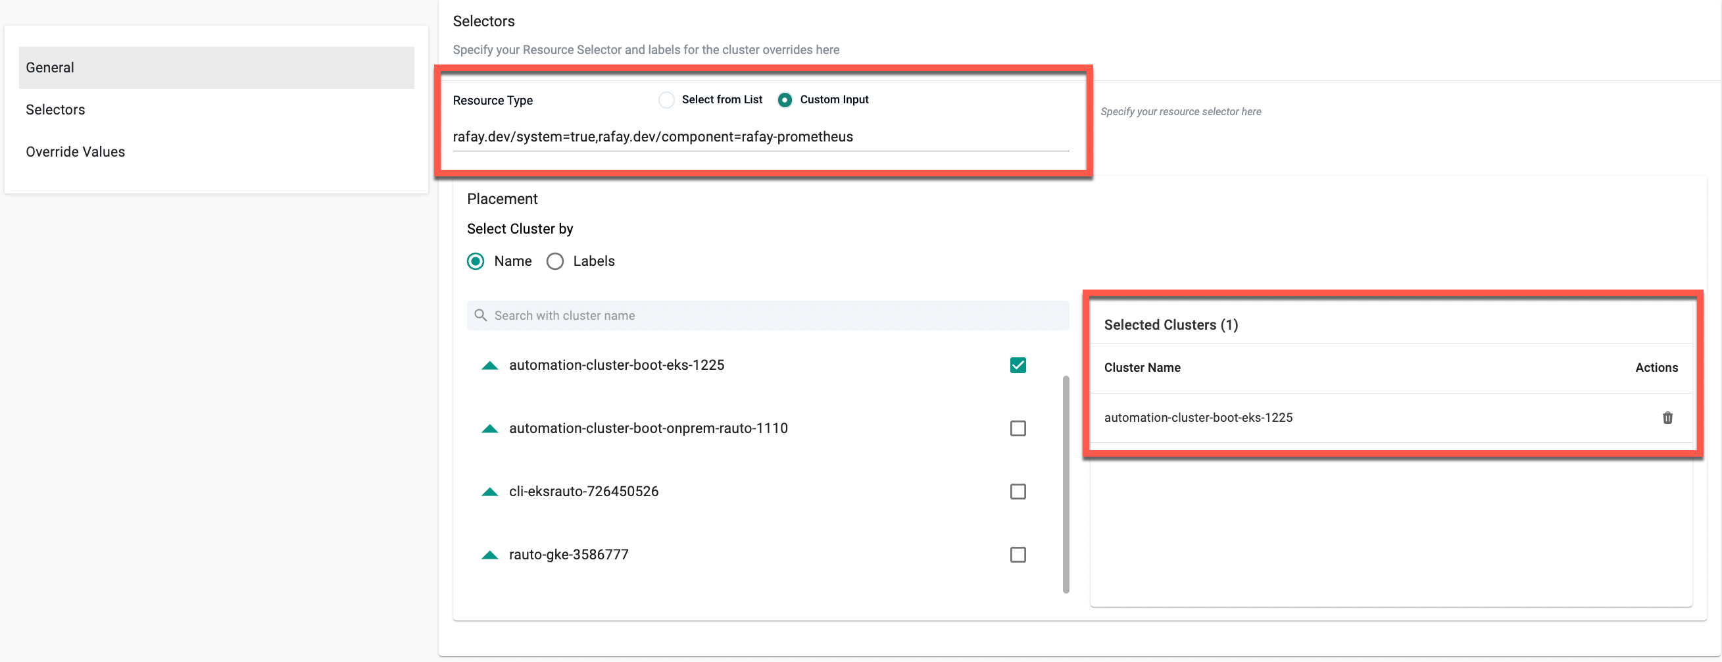Click the resource selector text field
The height and width of the screenshot is (662, 1722).
point(760,137)
